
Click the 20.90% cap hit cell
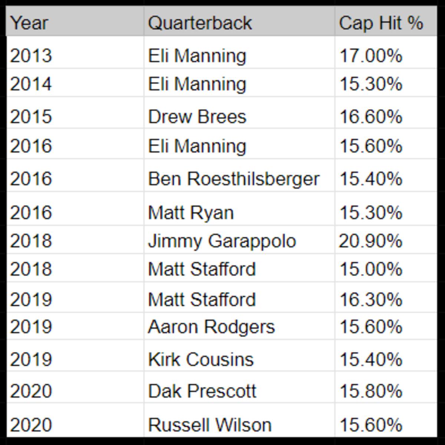pyautogui.click(x=385, y=241)
